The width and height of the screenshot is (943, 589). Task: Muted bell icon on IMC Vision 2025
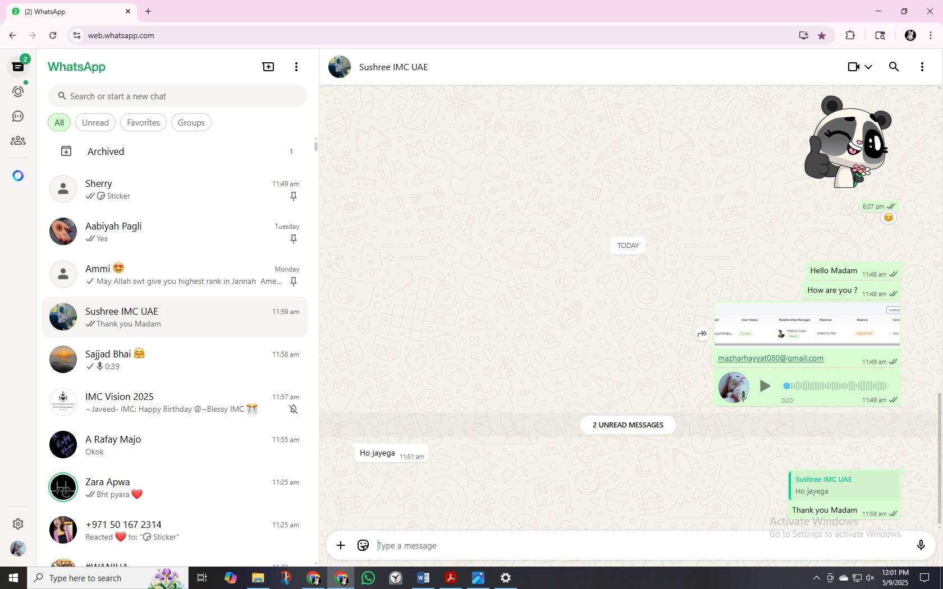point(293,409)
